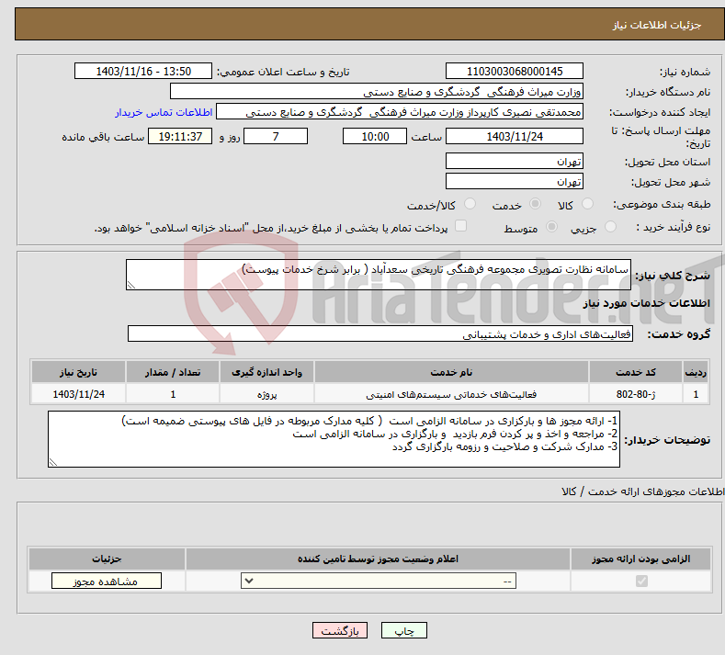This screenshot has height=655, width=725.
Task: Click the پروژه unit cell
Action: click(266, 394)
